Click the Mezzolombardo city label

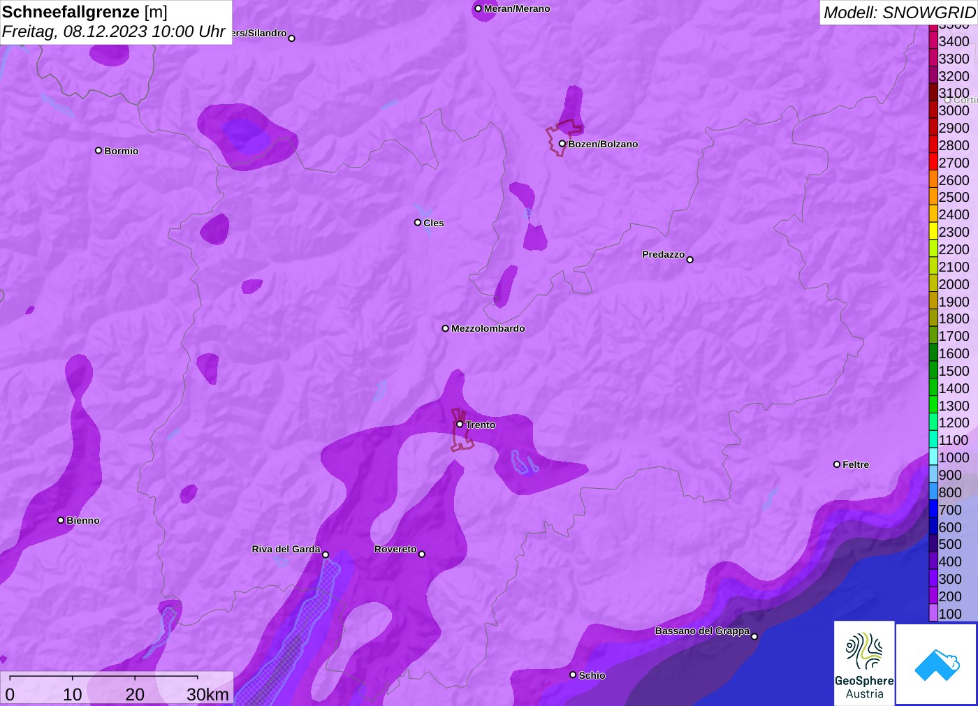488,328
